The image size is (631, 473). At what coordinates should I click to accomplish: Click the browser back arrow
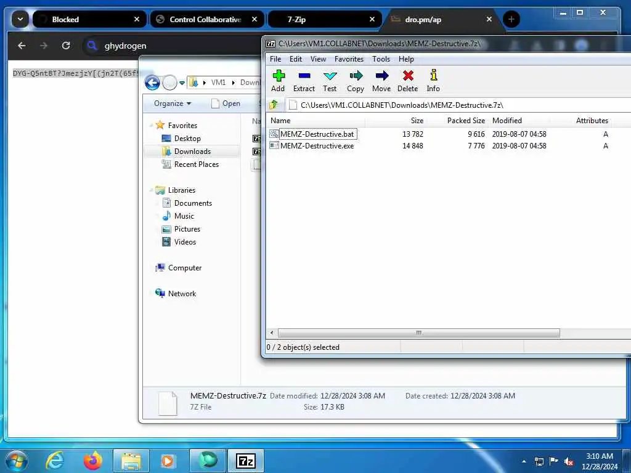[22, 46]
